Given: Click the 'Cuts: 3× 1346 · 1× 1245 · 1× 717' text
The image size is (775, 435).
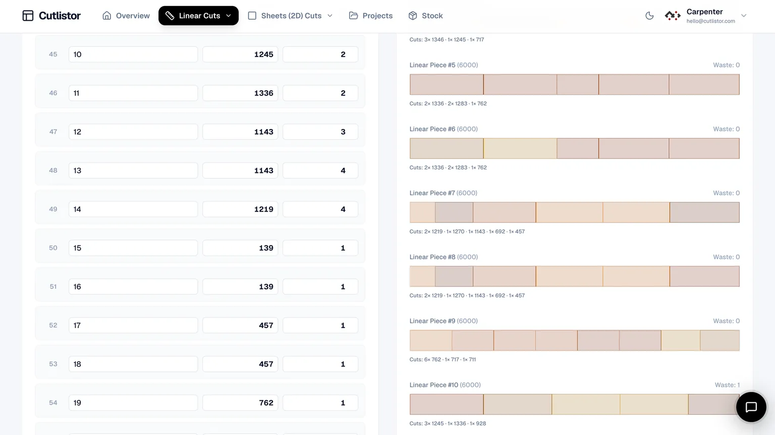Looking at the screenshot, I should point(447,39).
